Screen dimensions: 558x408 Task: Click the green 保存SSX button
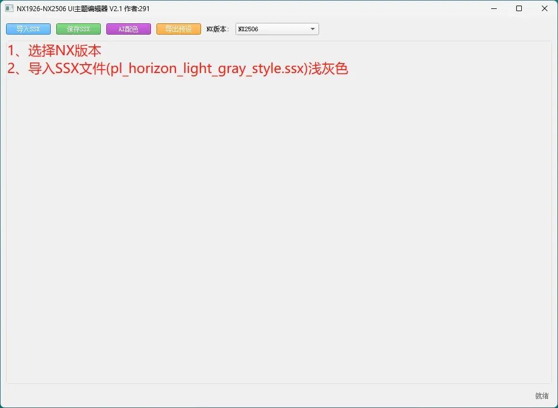click(79, 29)
